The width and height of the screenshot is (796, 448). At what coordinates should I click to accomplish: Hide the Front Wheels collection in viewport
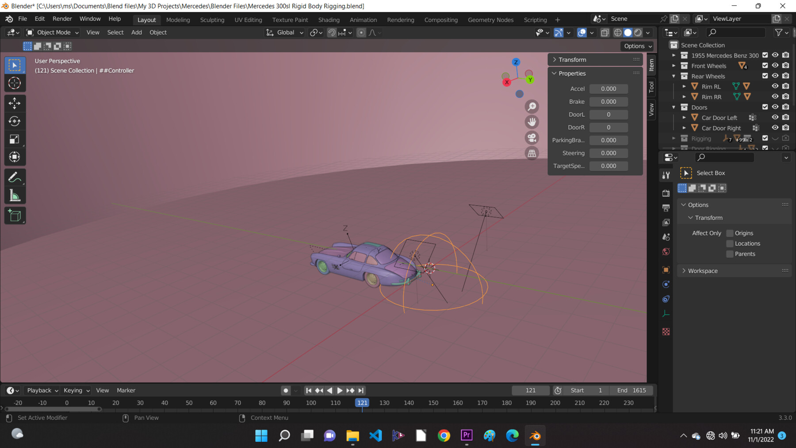click(775, 65)
